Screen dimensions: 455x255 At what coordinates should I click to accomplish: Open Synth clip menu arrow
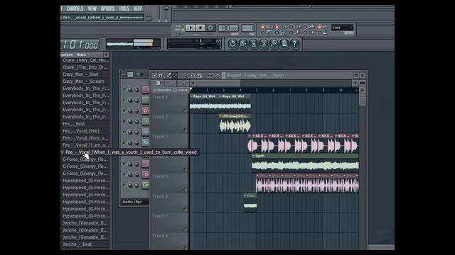[x=254, y=156]
